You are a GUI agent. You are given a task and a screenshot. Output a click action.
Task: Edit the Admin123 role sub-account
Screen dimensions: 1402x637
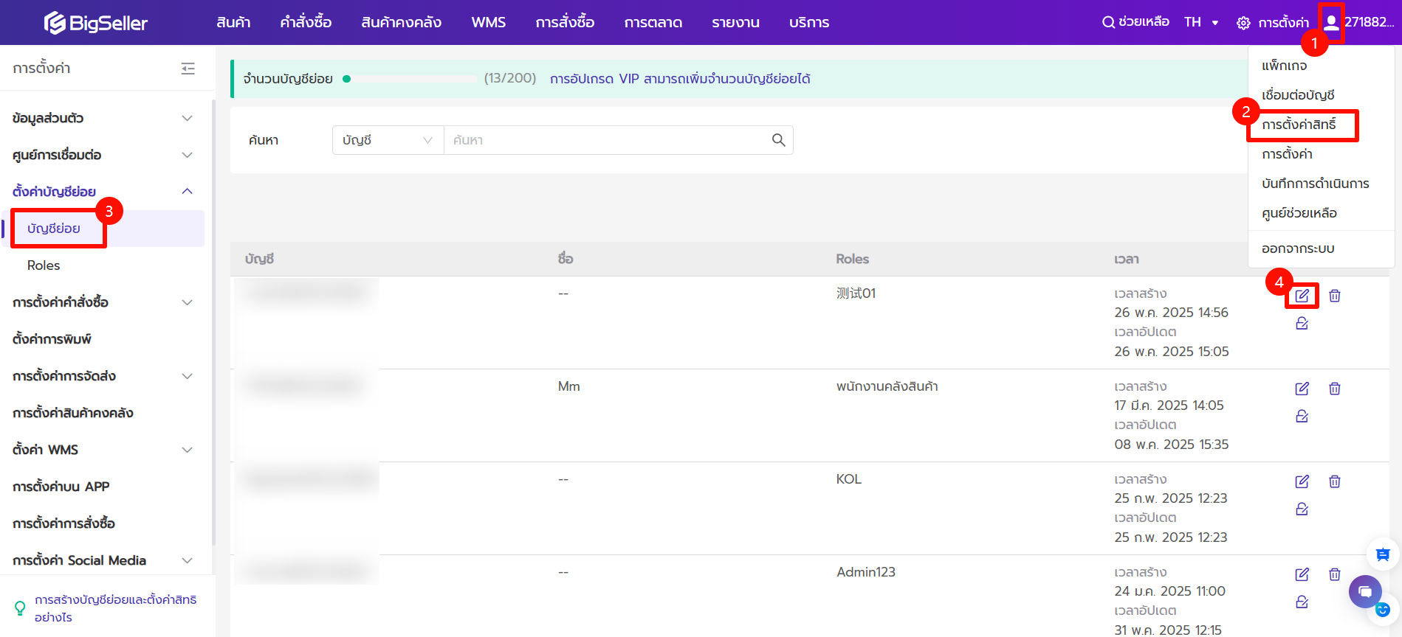[1302, 574]
